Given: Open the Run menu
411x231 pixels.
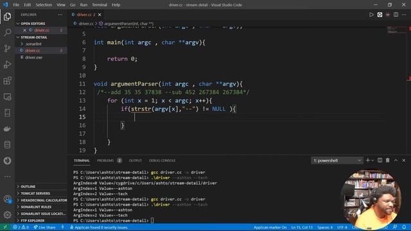Looking at the screenshot, I should click(x=83, y=4).
